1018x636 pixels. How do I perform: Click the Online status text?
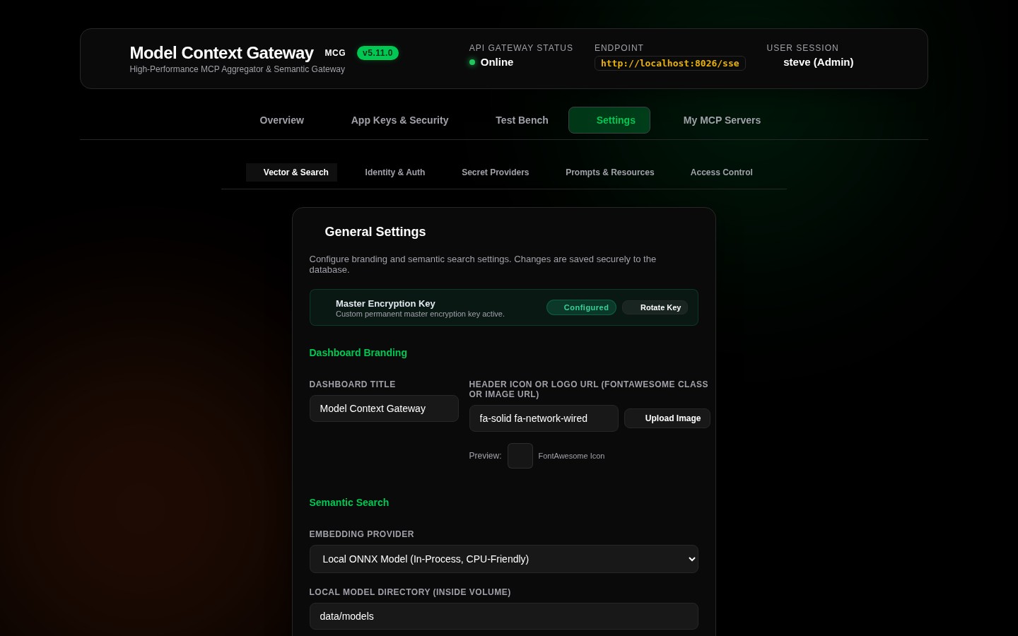click(497, 62)
